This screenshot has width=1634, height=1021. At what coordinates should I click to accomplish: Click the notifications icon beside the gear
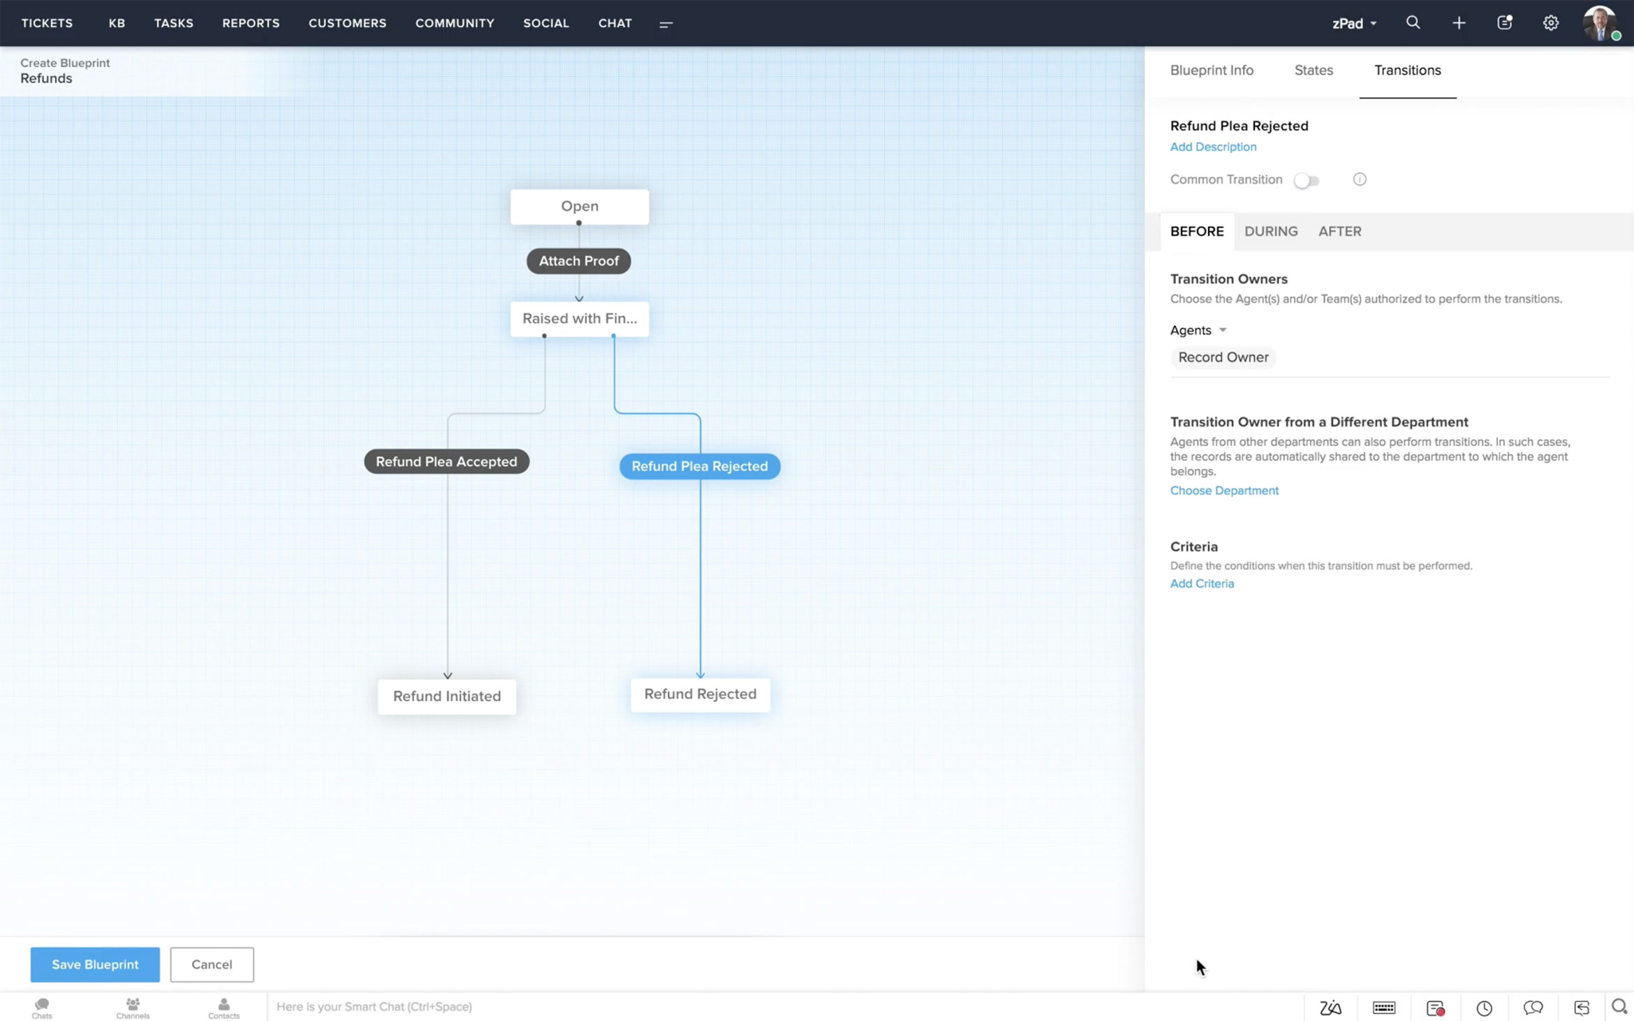(x=1505, y=23)
